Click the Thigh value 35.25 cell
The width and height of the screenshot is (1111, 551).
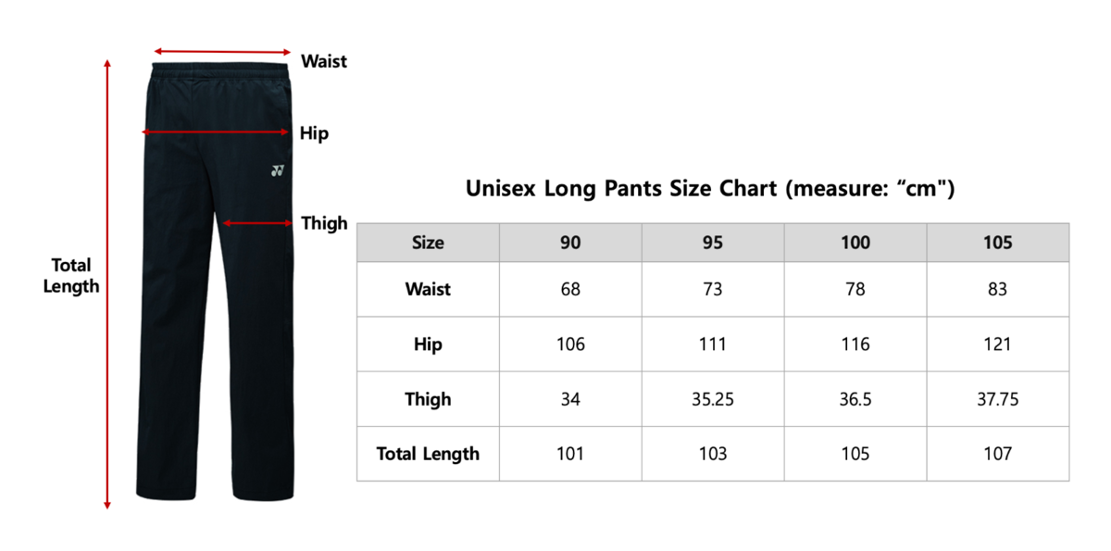tap(713, 399)
